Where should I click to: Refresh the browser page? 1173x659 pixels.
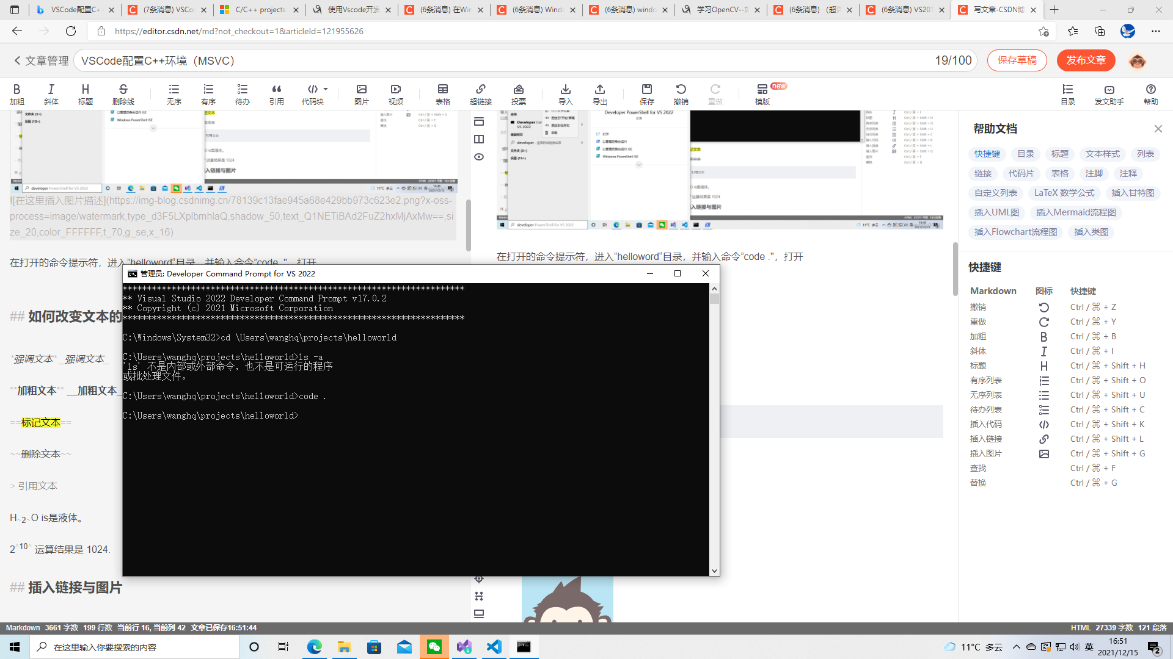[71, 31]
